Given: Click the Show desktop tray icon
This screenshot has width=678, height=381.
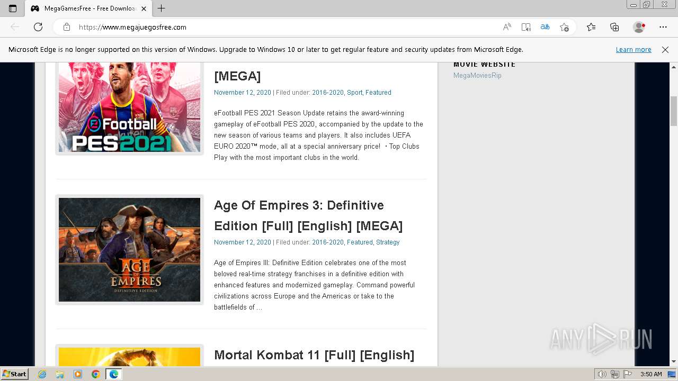Looking at the screenshot, I should (x=672, y=374).
